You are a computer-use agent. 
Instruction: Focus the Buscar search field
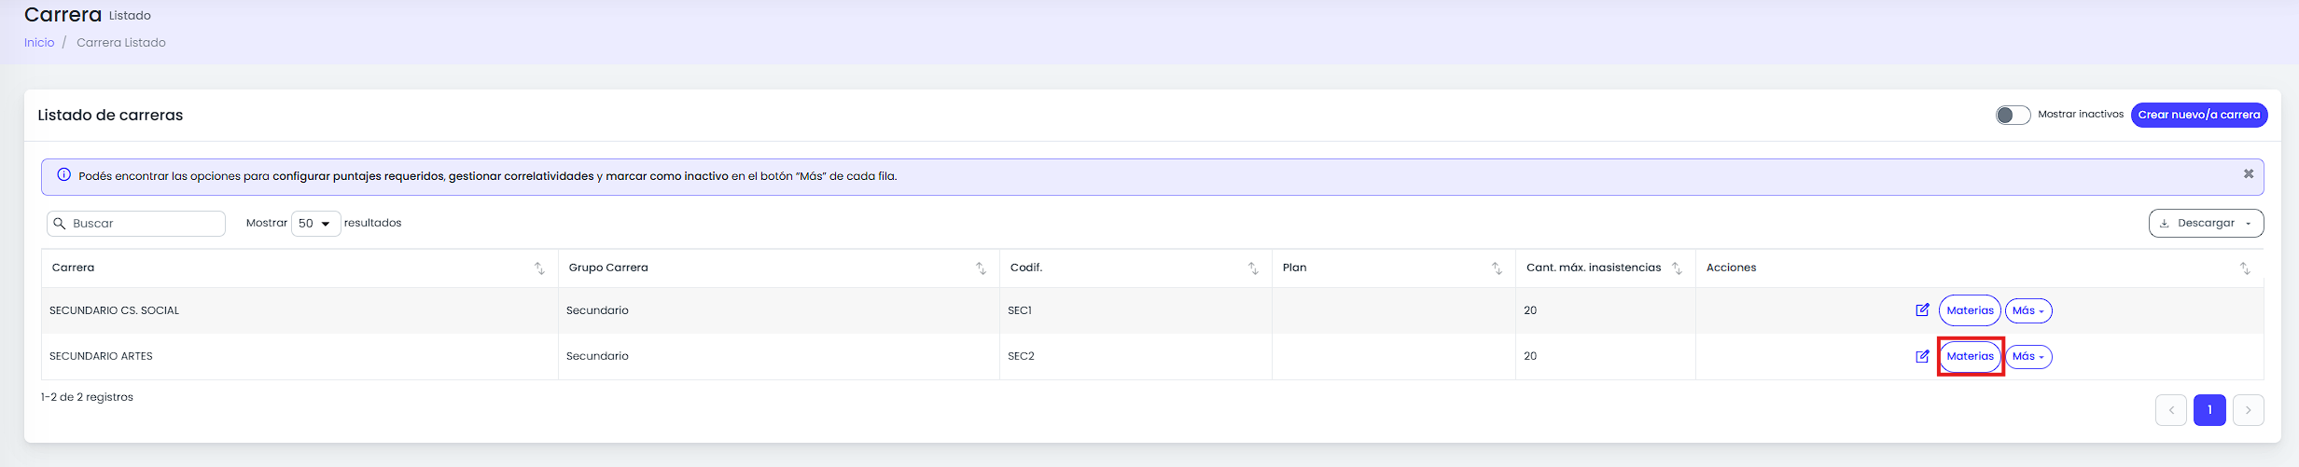pos(136,224)
